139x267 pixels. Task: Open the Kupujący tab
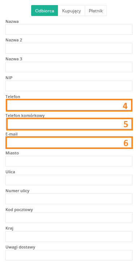coord(71,11)
